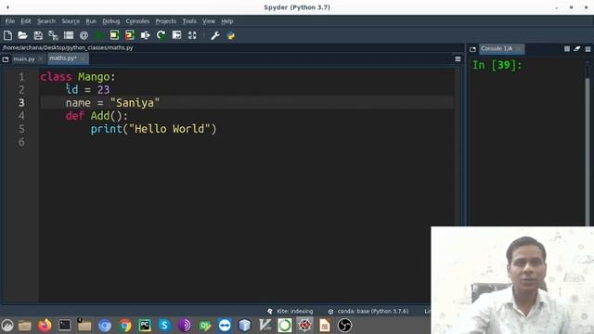Run current cell icon in toolbar
Viewport: 594px width, 334px height.
tap(114, 35)
